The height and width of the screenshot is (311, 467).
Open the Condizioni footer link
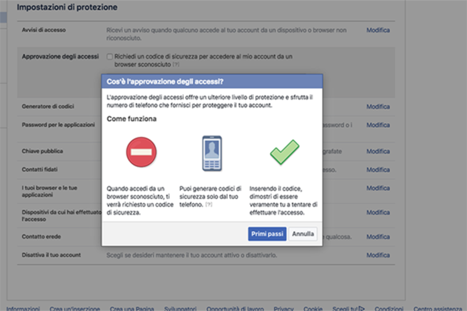click(389, 309)
